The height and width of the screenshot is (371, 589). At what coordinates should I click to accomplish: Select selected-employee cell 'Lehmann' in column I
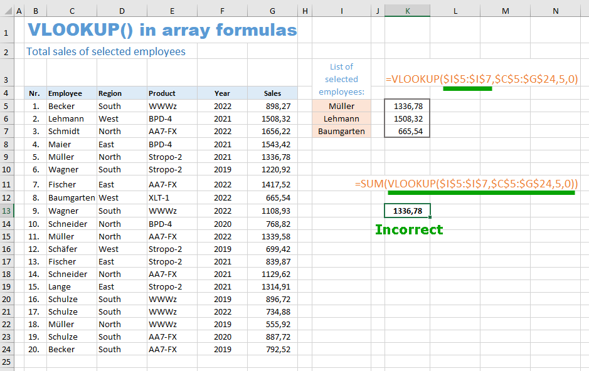pyautogui.click(x=341, y=119)
